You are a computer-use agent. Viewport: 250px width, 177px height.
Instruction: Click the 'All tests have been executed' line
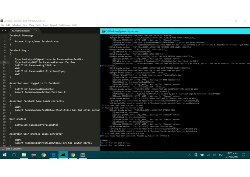click(x=135, y=136)
